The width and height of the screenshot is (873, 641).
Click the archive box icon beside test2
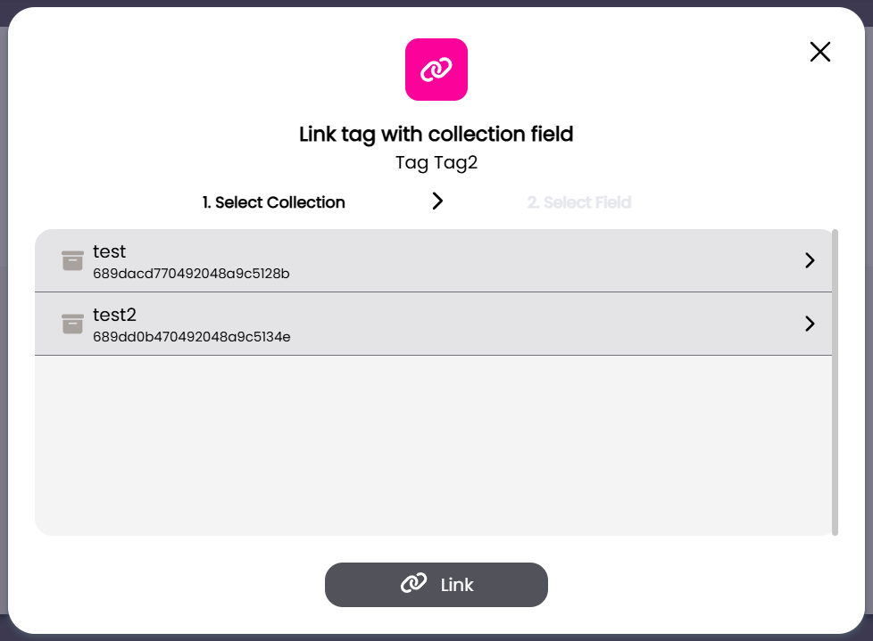(72, 324)
